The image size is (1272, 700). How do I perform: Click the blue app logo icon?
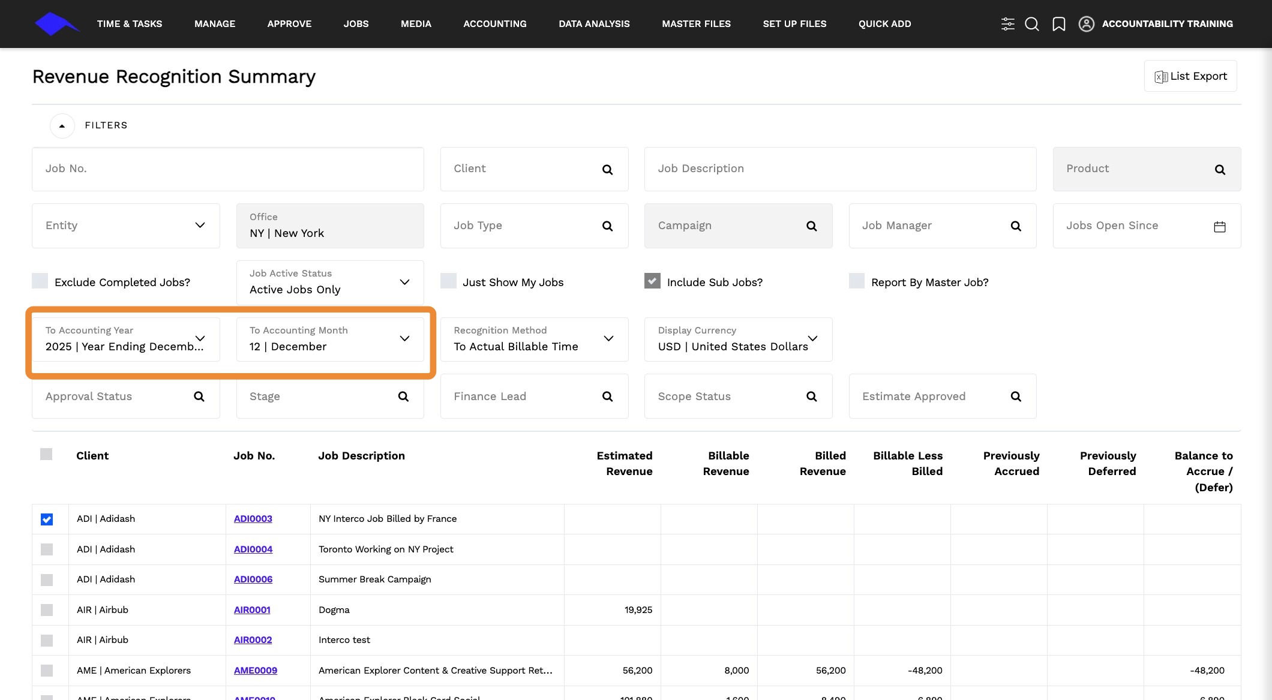(x=57, y=24)
